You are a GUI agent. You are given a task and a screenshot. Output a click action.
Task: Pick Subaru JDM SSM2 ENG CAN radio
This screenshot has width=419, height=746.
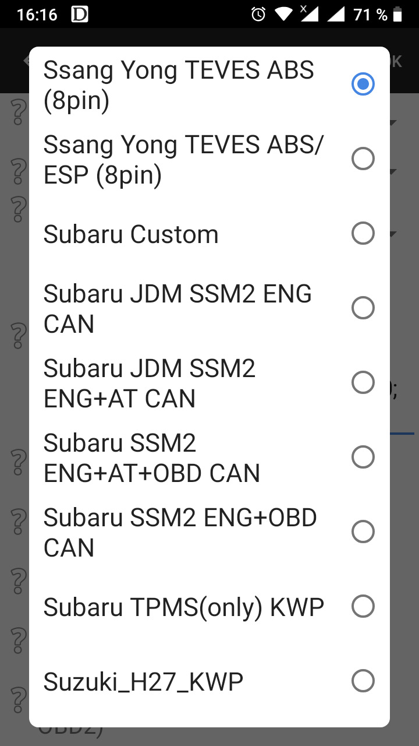click(363, 308)
